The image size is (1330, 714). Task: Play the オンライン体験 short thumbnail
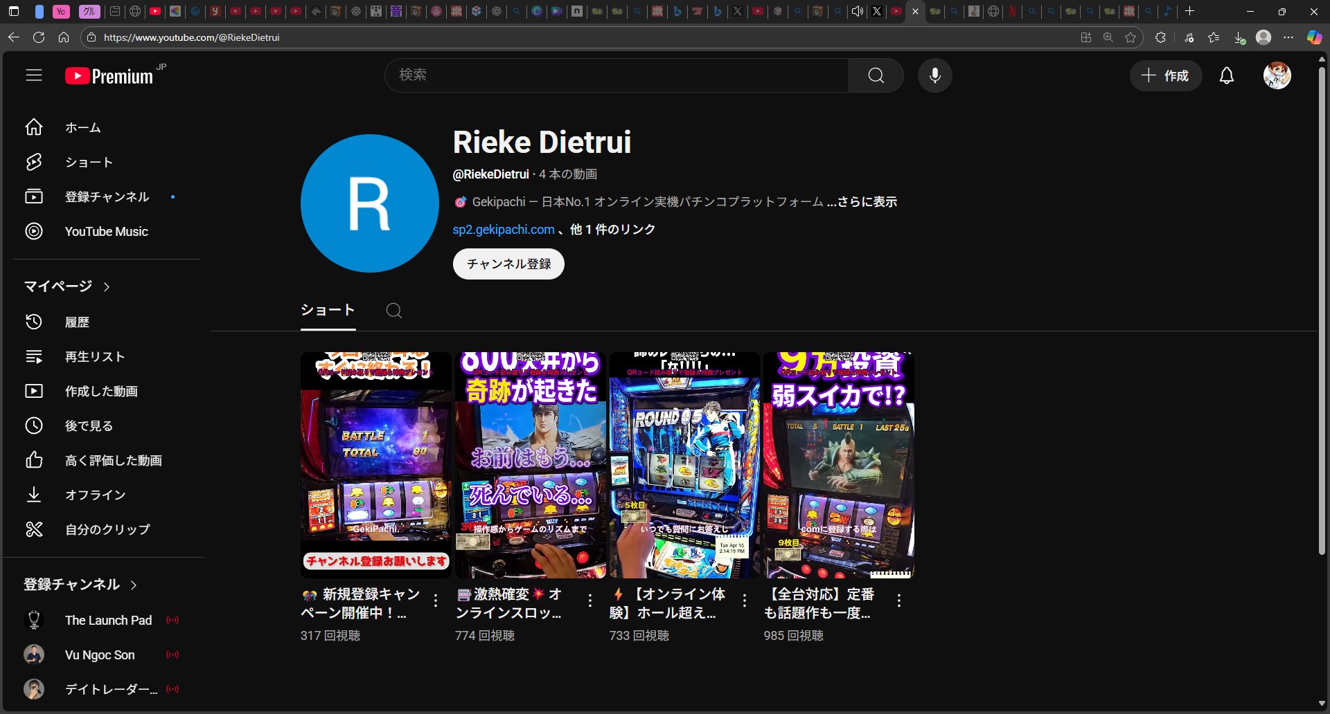coord(684,465)
